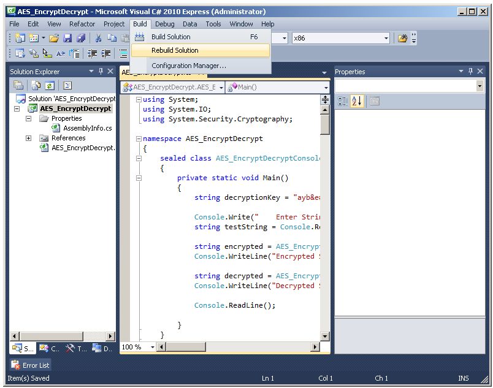Click Refresh in Solution Explorer toolbar
493x388 pixels.
49,86
